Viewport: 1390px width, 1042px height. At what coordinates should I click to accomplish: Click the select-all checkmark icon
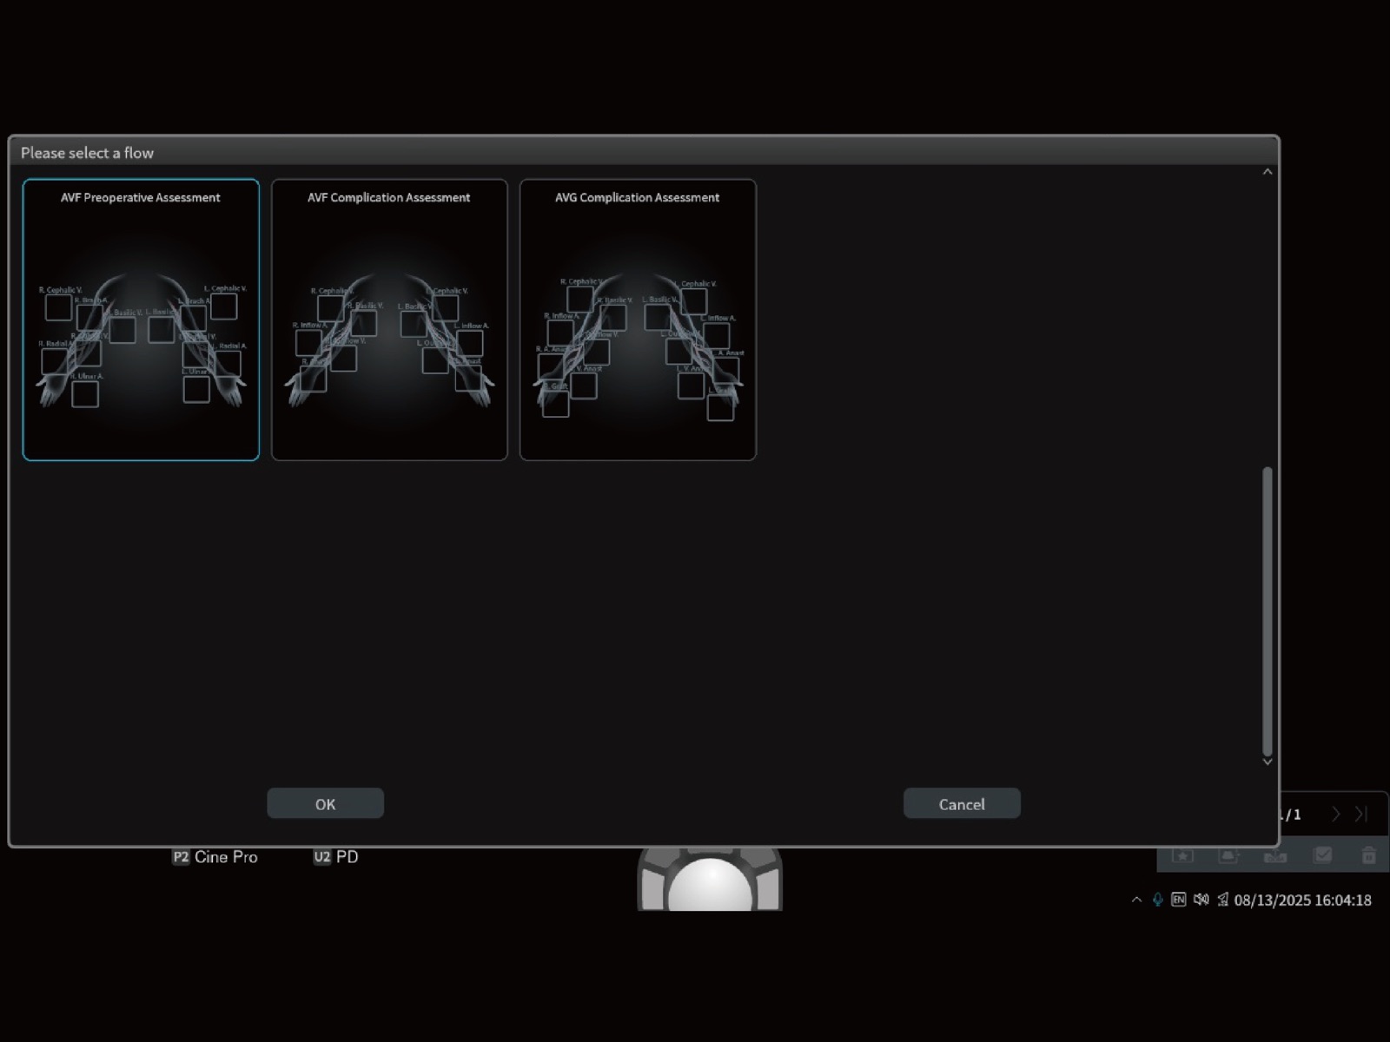pos(1322,856)
